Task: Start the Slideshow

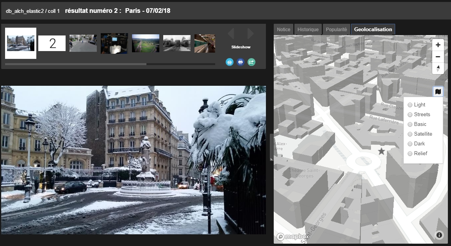Action: [x=241, y=47]
